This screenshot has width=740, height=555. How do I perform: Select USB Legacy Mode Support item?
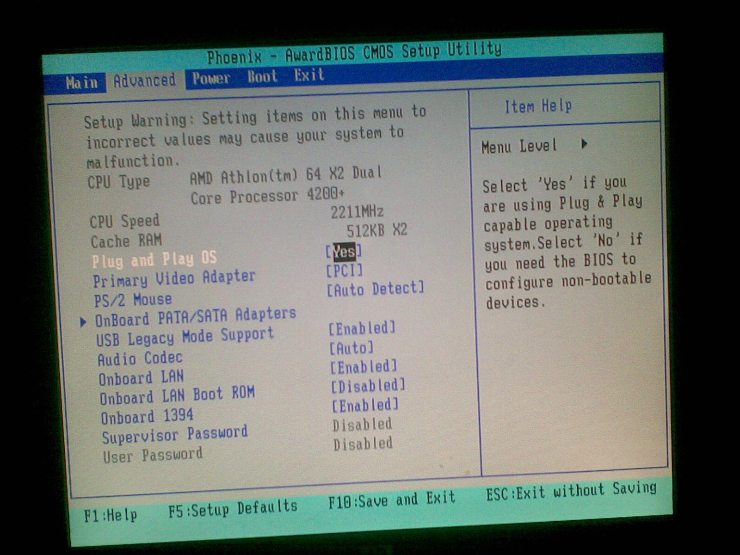(x=185, y=337)
